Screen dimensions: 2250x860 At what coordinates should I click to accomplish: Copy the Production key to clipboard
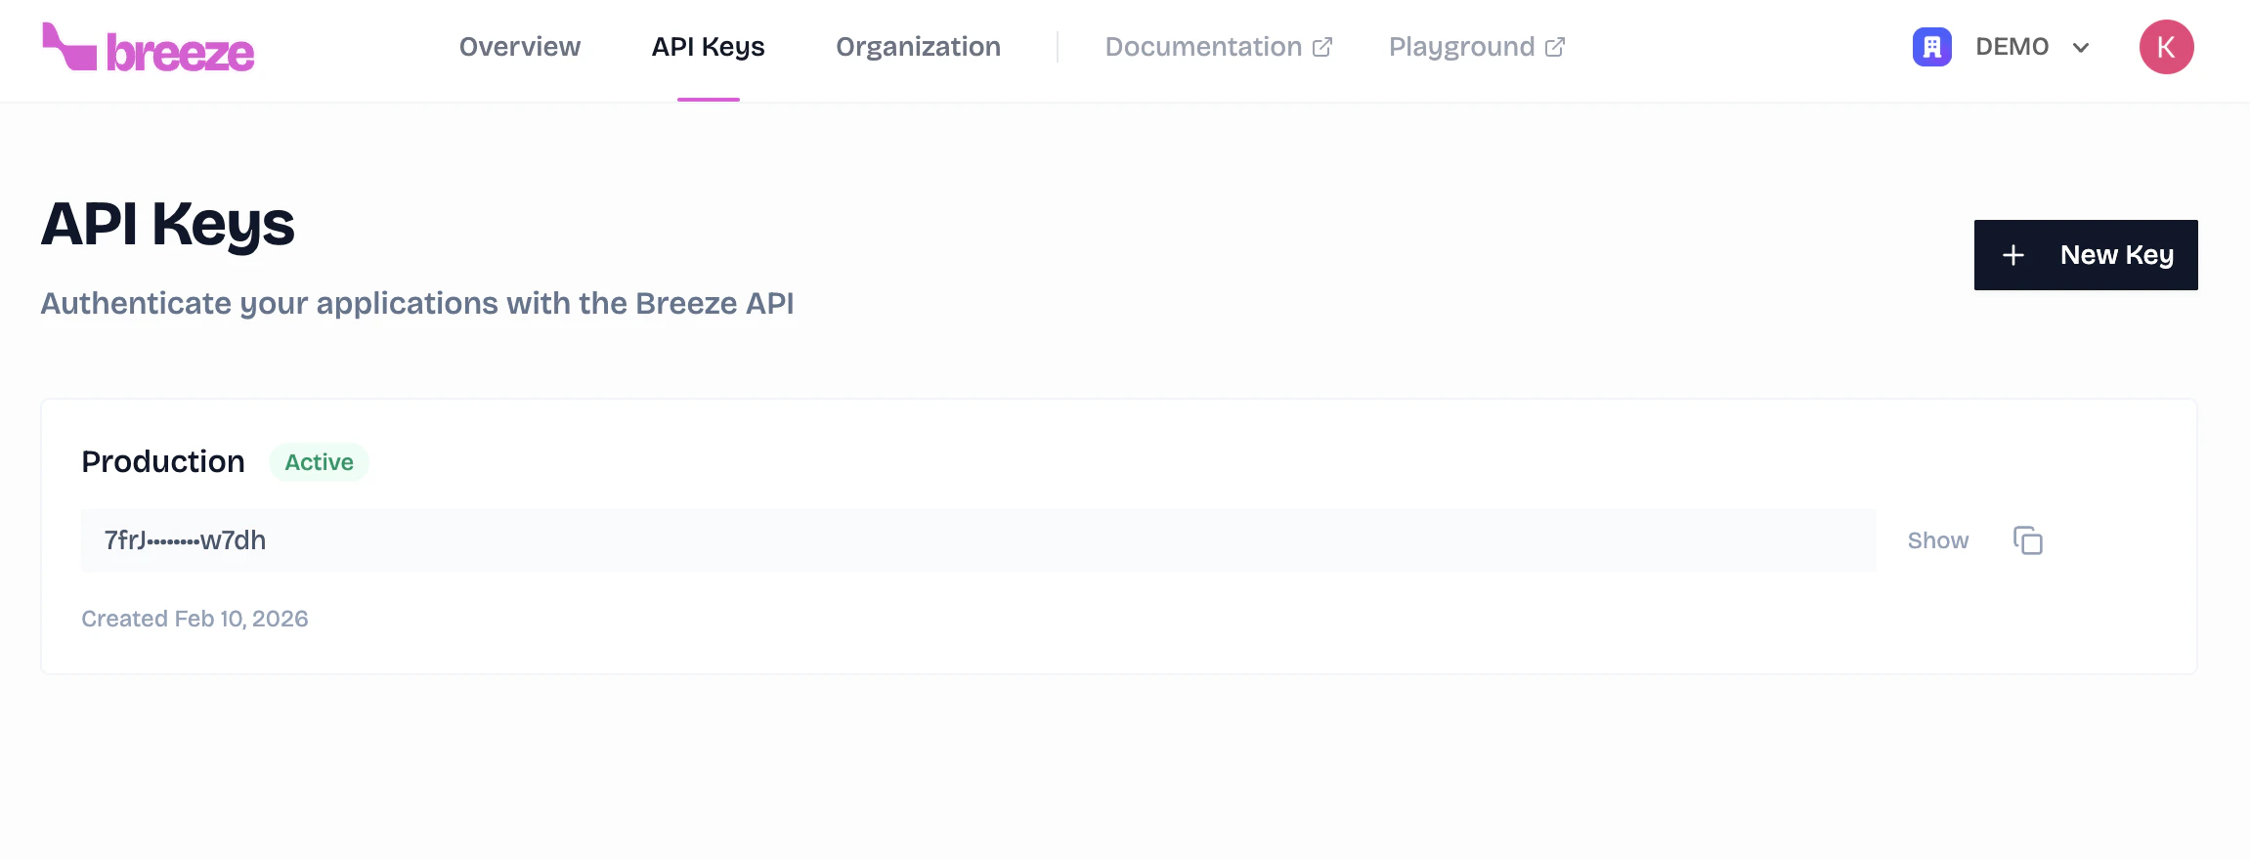2028,540
